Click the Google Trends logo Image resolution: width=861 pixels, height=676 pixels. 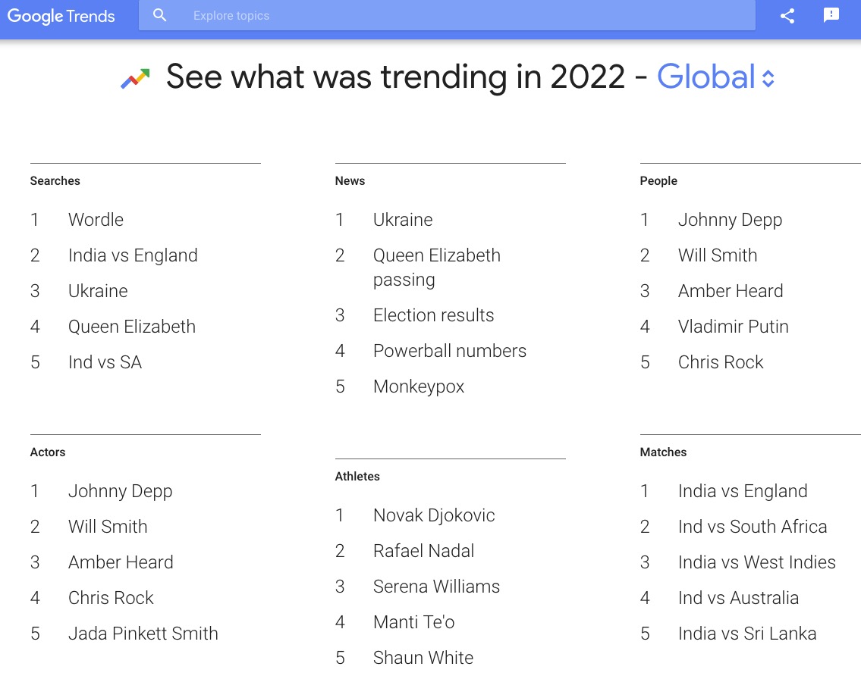coord(61,16)
